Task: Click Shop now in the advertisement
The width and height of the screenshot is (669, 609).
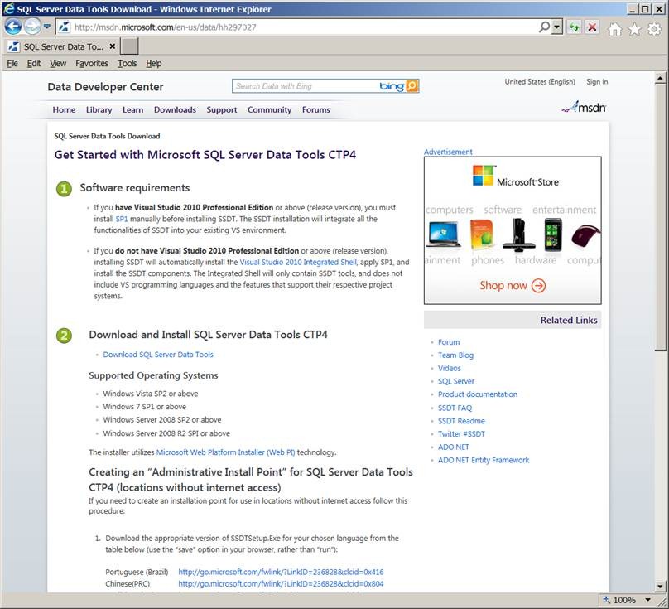Action: [513, 285]
